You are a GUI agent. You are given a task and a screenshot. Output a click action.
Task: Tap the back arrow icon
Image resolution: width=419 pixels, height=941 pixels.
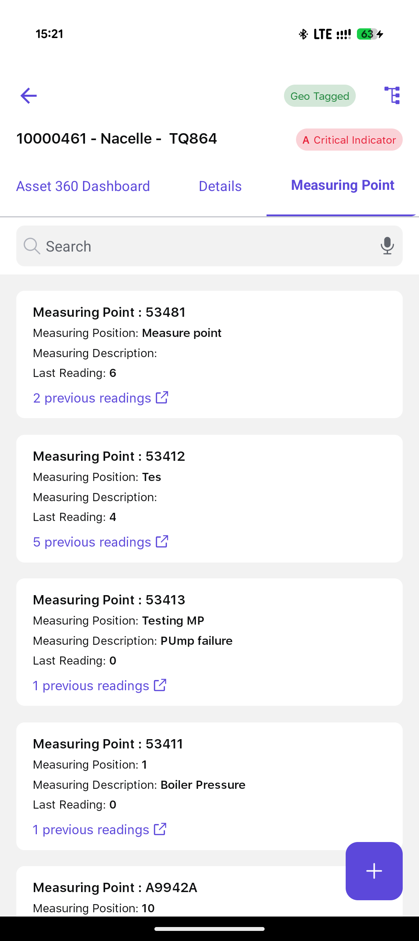pos(29,96)
